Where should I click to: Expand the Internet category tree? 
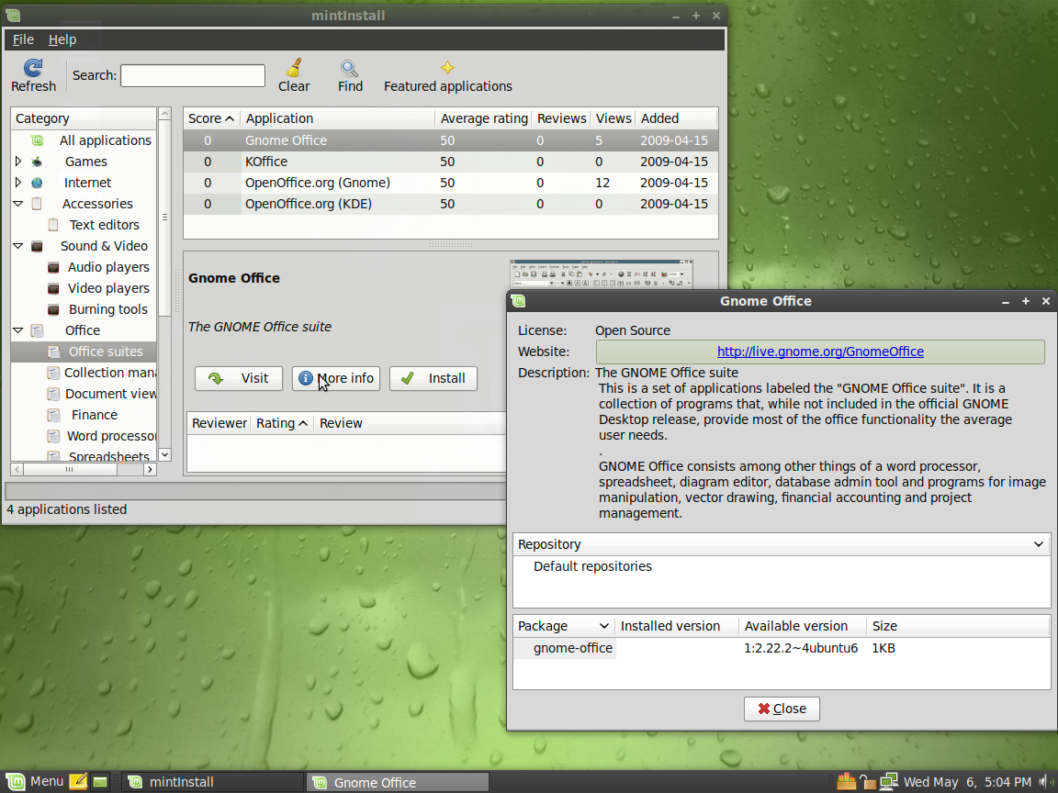(x=18, y=182)
